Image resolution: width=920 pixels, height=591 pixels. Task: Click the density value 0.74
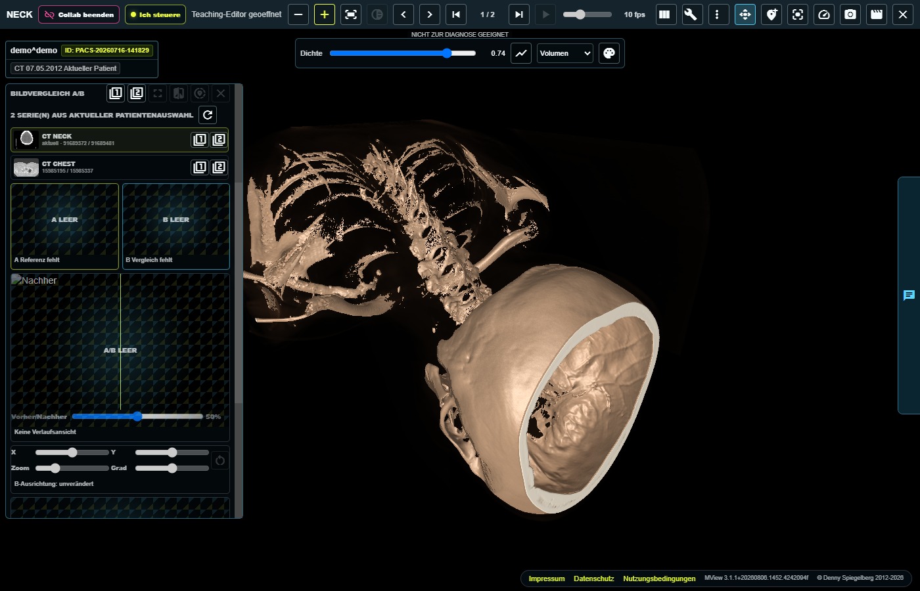(x=498, y=53)
